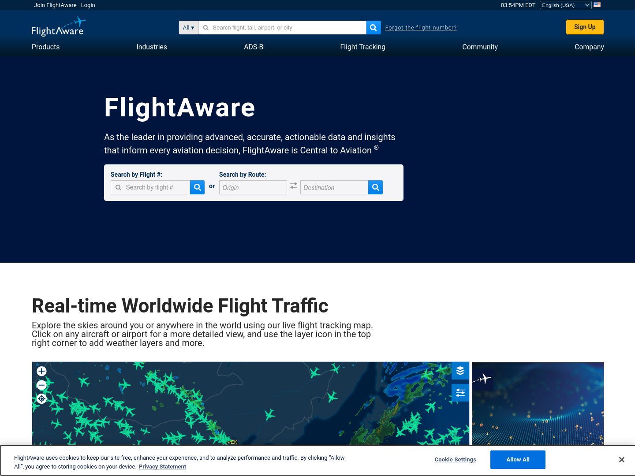Open the ADS-B menu

254,47
